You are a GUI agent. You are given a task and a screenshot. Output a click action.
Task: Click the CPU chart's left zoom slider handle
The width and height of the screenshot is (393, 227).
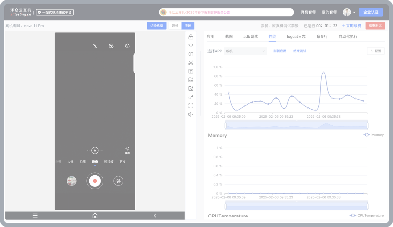(226, 125)
